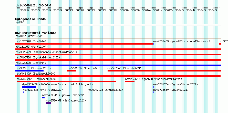Open the nsv5490534 (ByrskaBishop2022) label
This screenshot has height=113, width=228.
click(x=38, y=57)
